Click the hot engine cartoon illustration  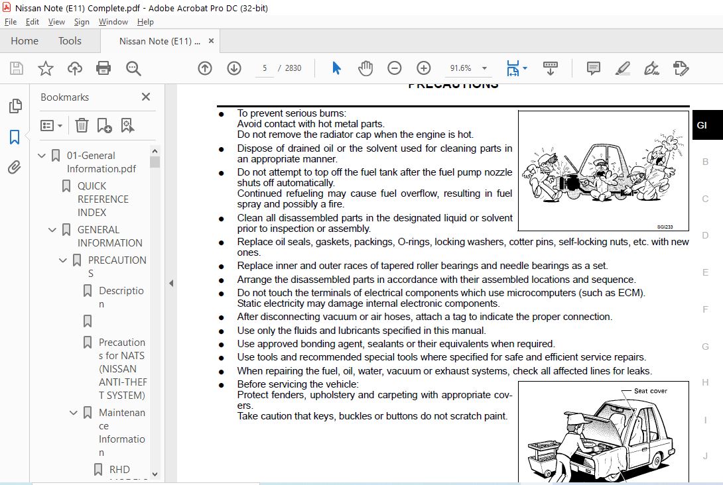tap(603, 170)
